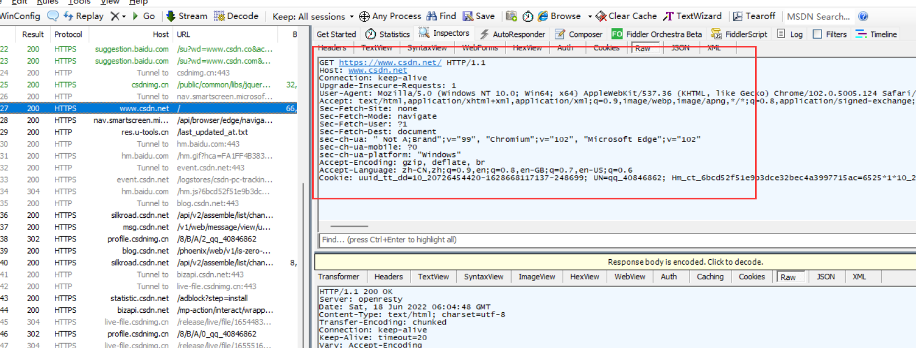Select response WebView tab

[x=630, y=277]
